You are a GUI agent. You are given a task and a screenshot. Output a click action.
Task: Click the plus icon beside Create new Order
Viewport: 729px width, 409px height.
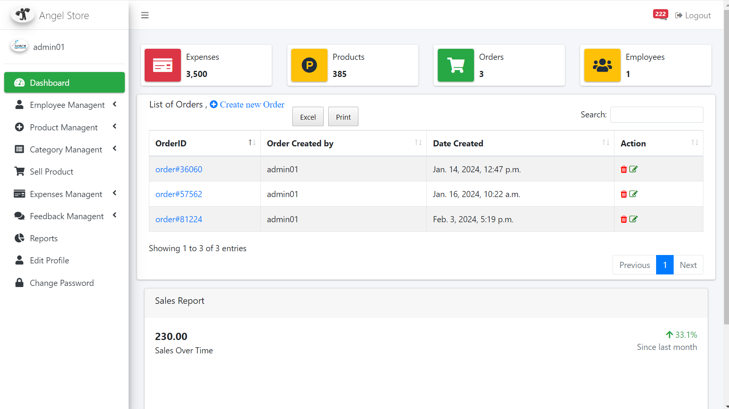tap(214, 104)
